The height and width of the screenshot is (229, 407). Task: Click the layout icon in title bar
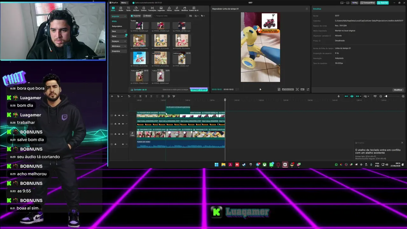coord(342,3)
